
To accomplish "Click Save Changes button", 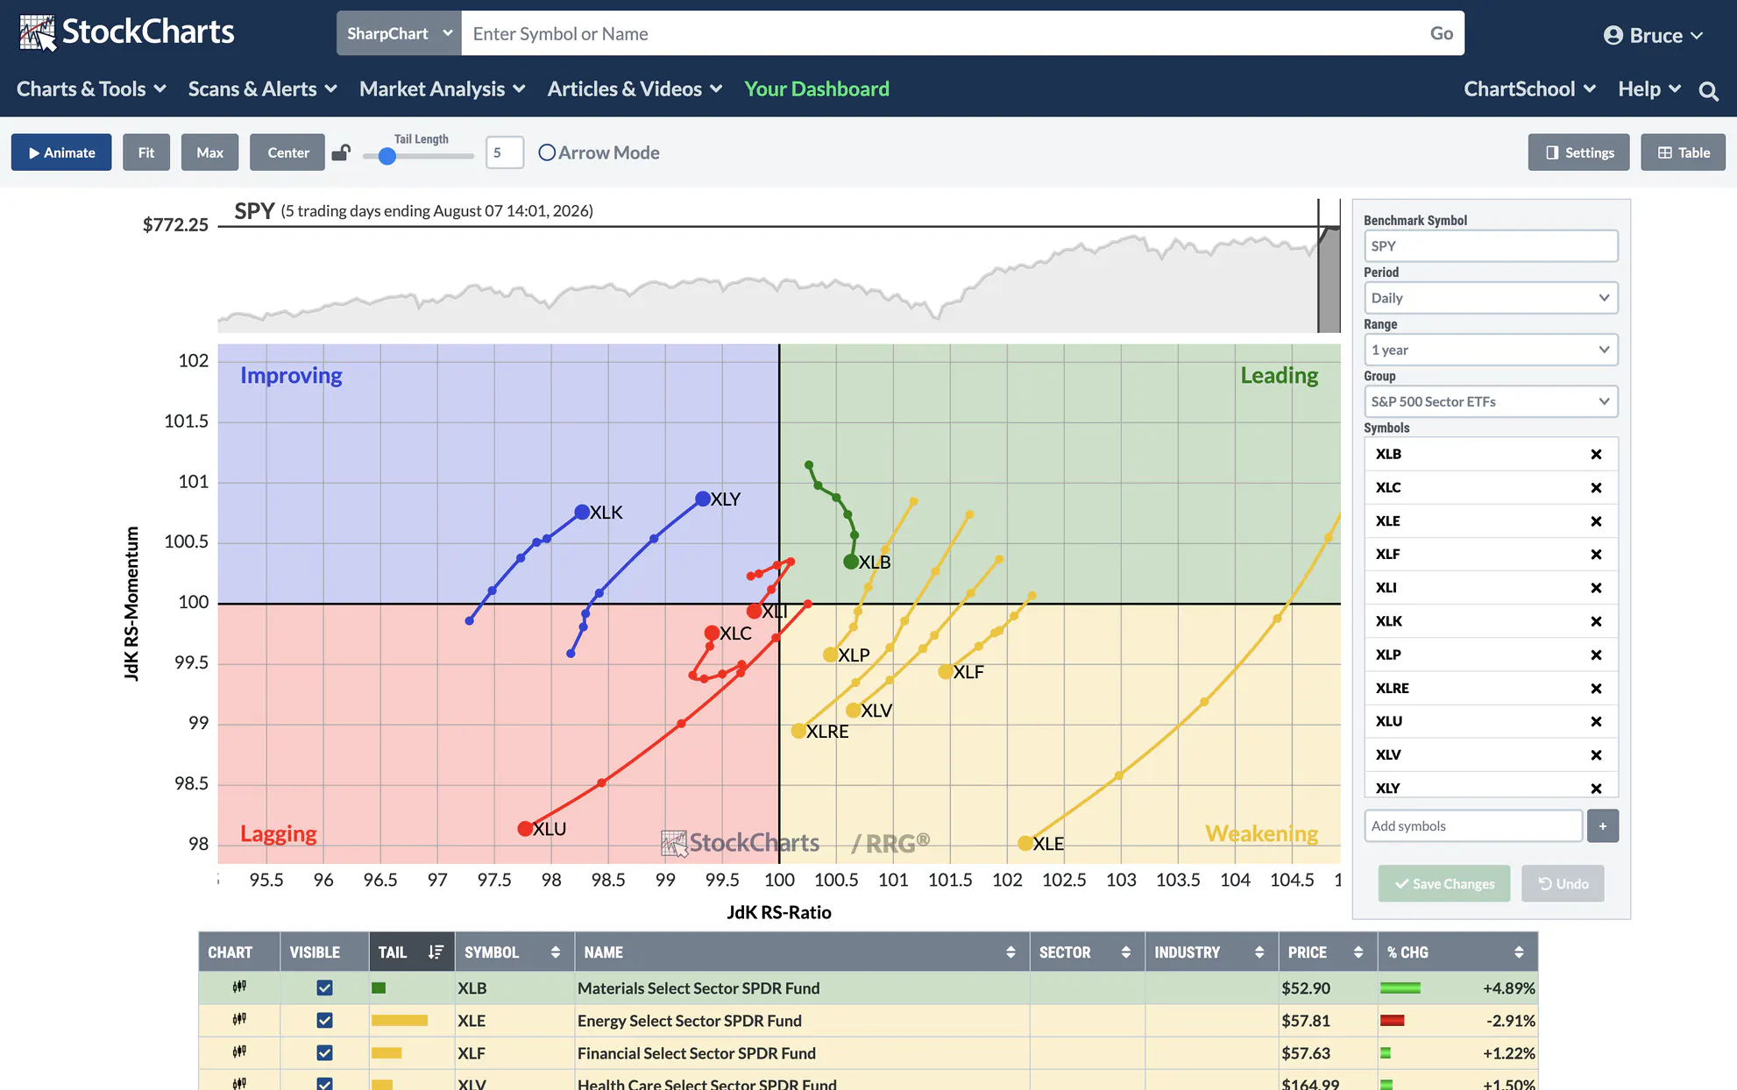I will click(1444, 883).
